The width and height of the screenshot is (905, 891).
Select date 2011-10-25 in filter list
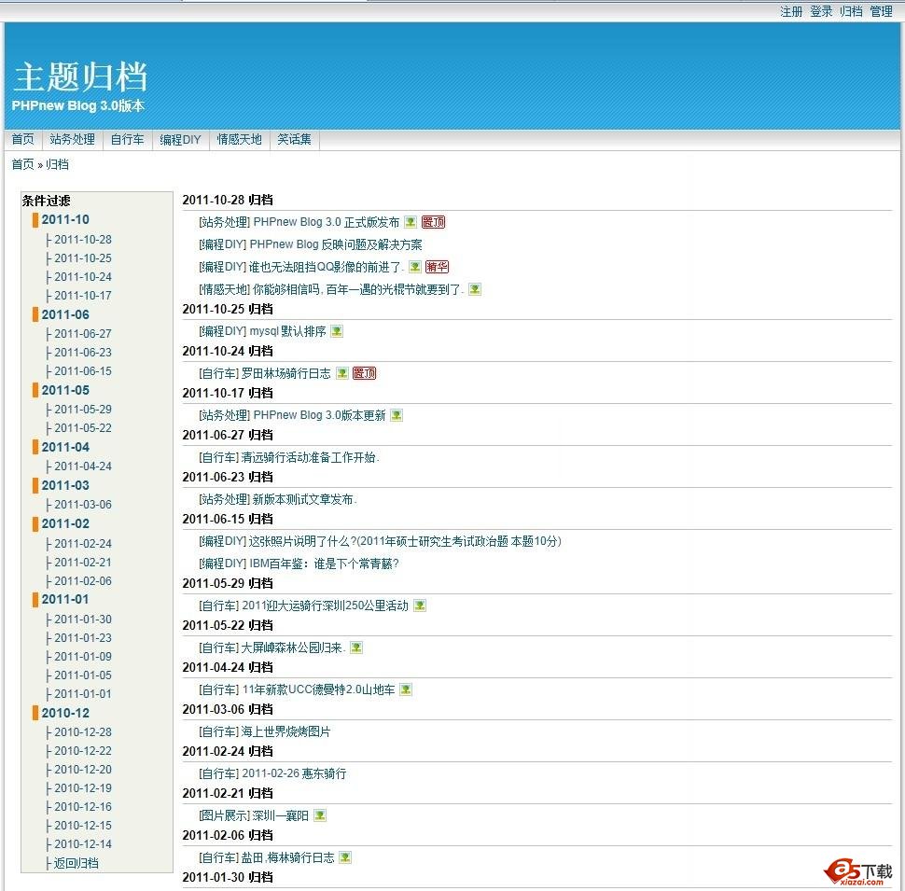pos(83,258)
